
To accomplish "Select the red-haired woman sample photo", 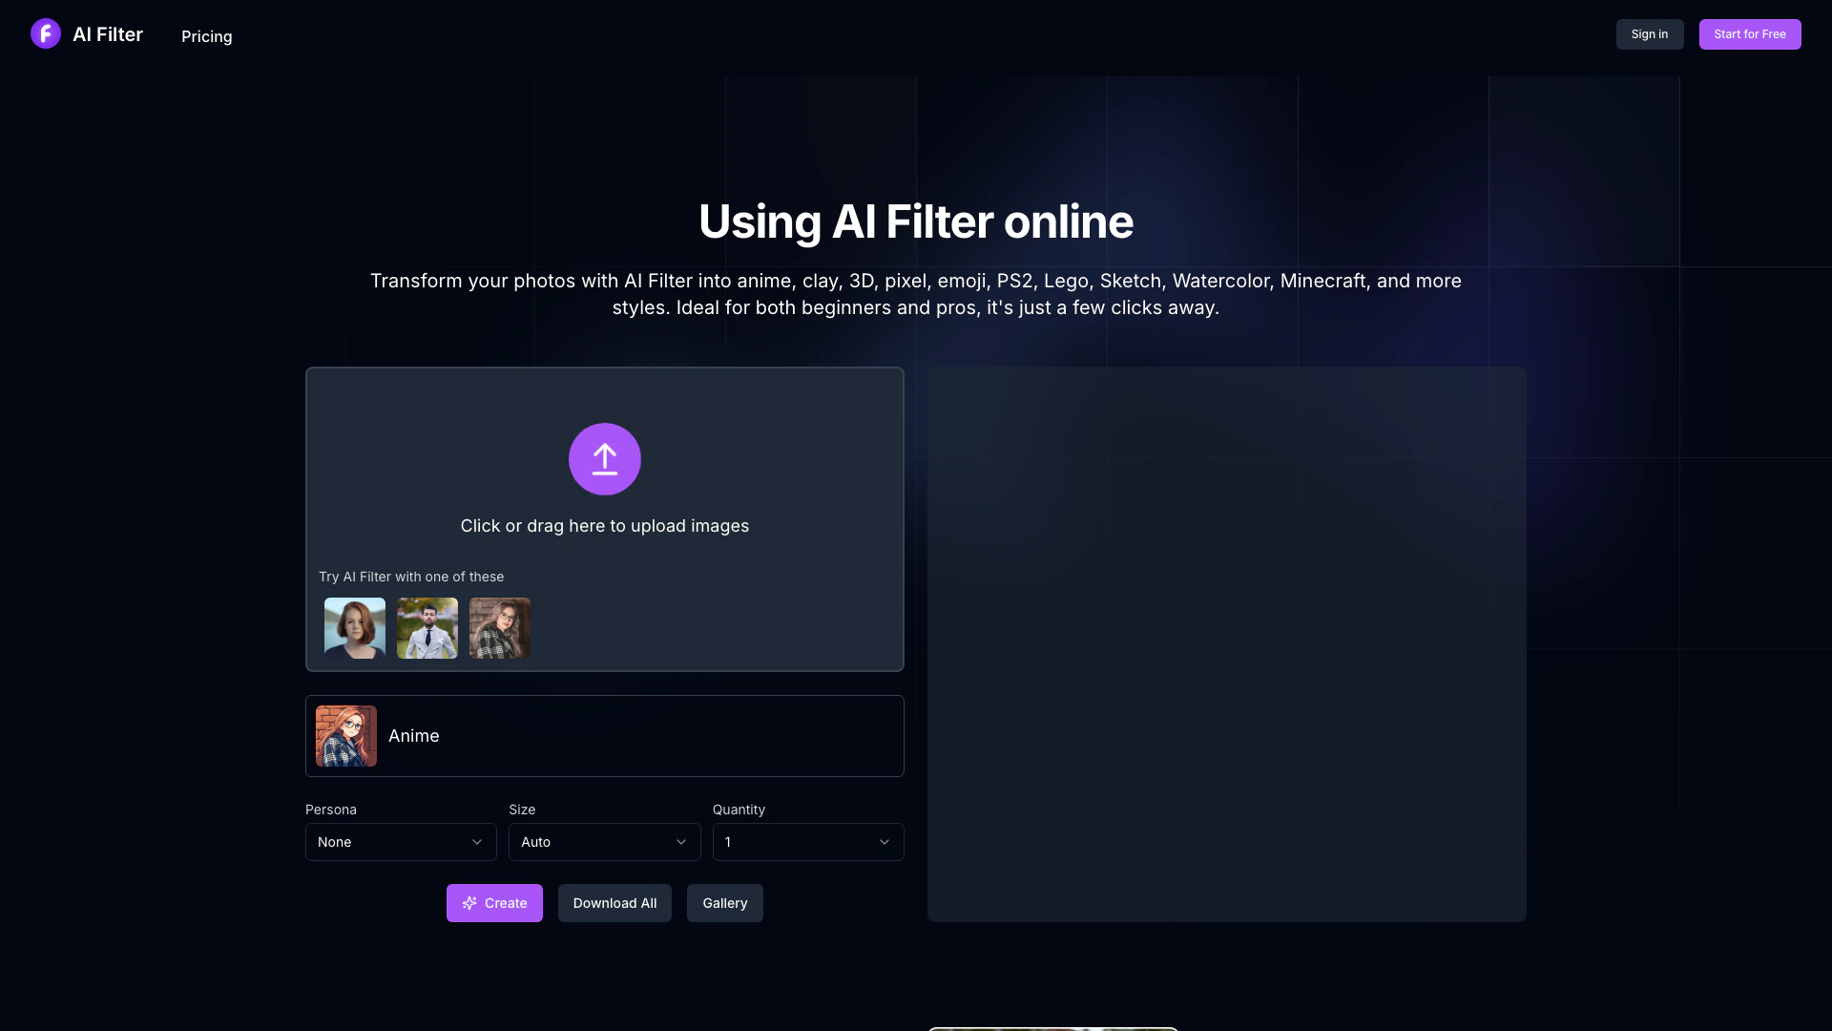I will point(355,628).
